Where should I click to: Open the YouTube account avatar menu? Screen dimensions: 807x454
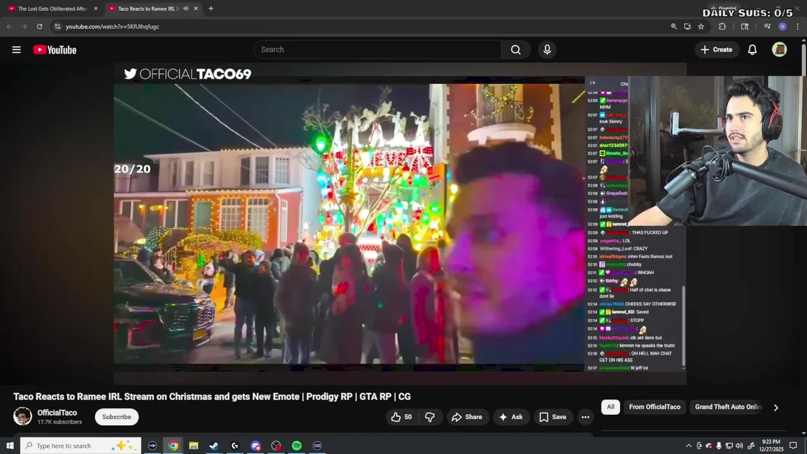[x=779, y=50]
